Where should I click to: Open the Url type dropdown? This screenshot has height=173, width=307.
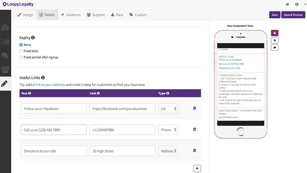[168, 108]
